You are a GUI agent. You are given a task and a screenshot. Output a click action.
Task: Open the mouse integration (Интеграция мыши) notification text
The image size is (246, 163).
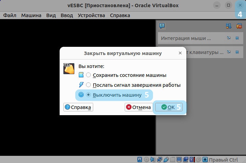coord(186,38)
